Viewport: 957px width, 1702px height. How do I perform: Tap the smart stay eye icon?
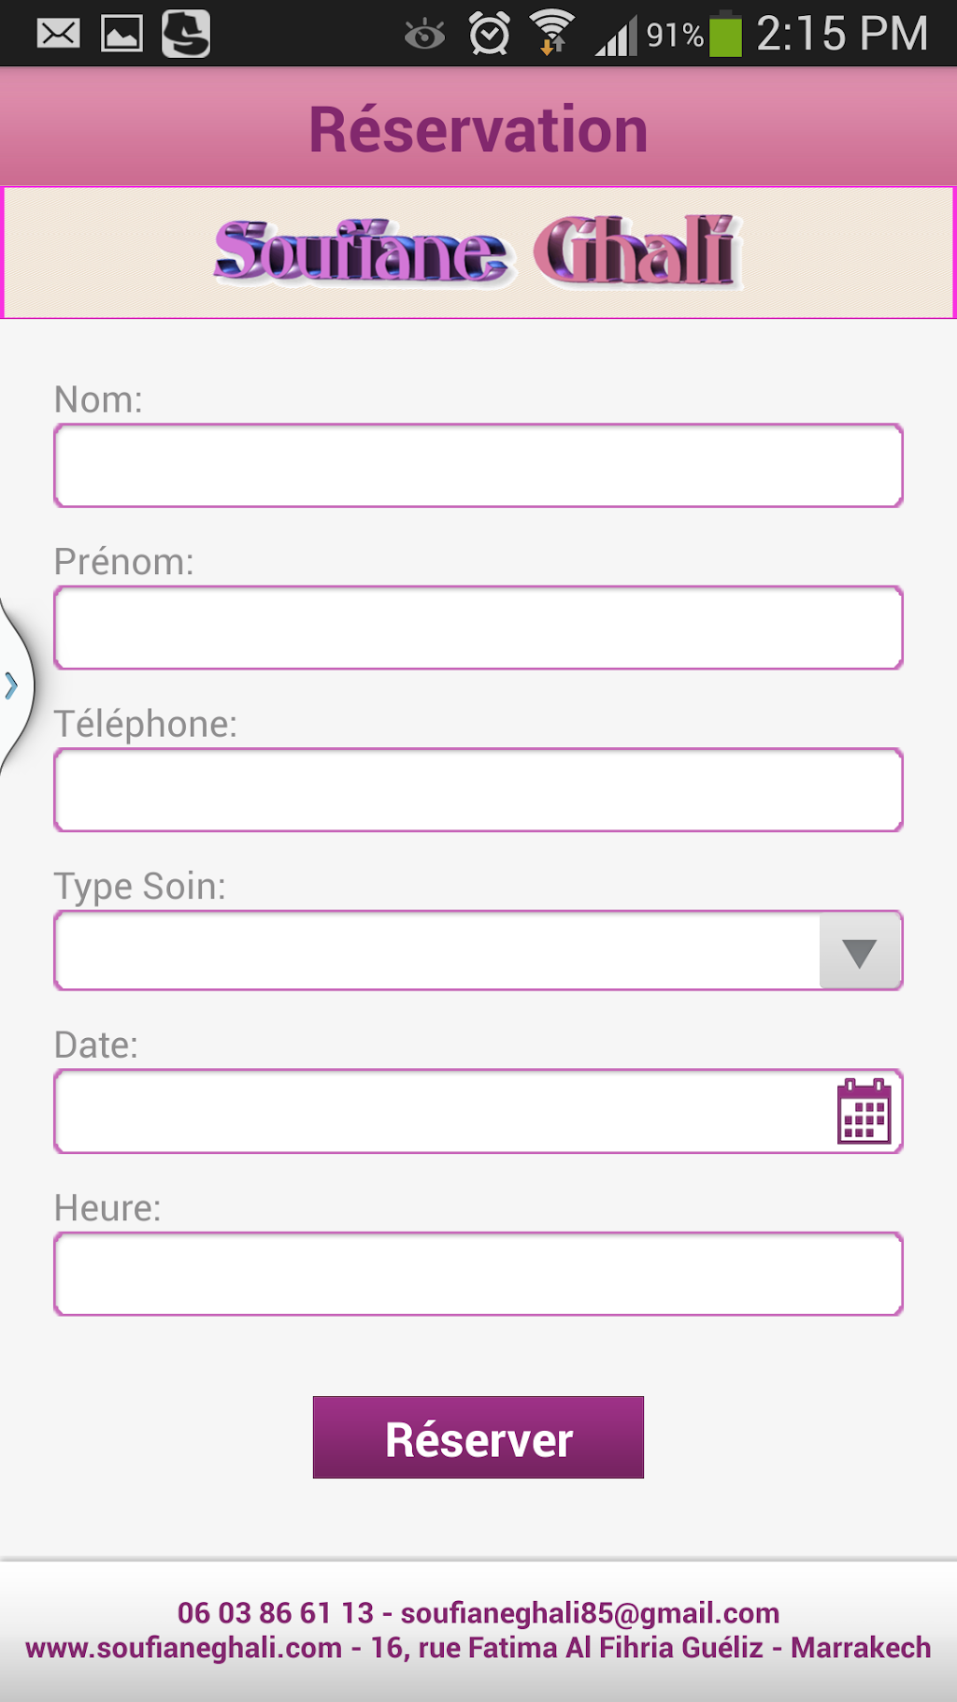point(424,36)
